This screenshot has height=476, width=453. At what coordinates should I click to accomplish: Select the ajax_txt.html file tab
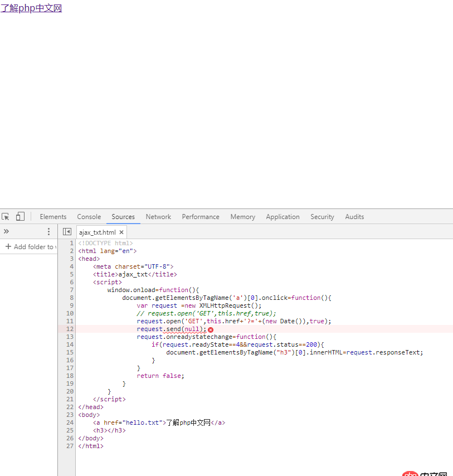(x=97, y=232)
